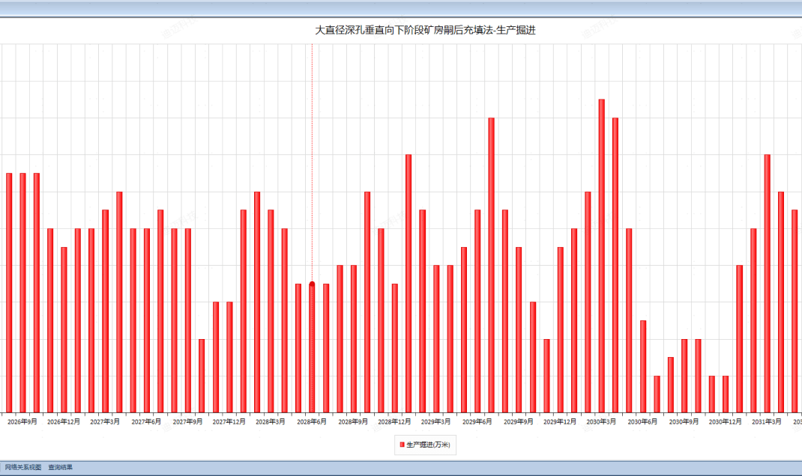
Task: Click the 2030年6月 axis label
Action: [643, 422]
